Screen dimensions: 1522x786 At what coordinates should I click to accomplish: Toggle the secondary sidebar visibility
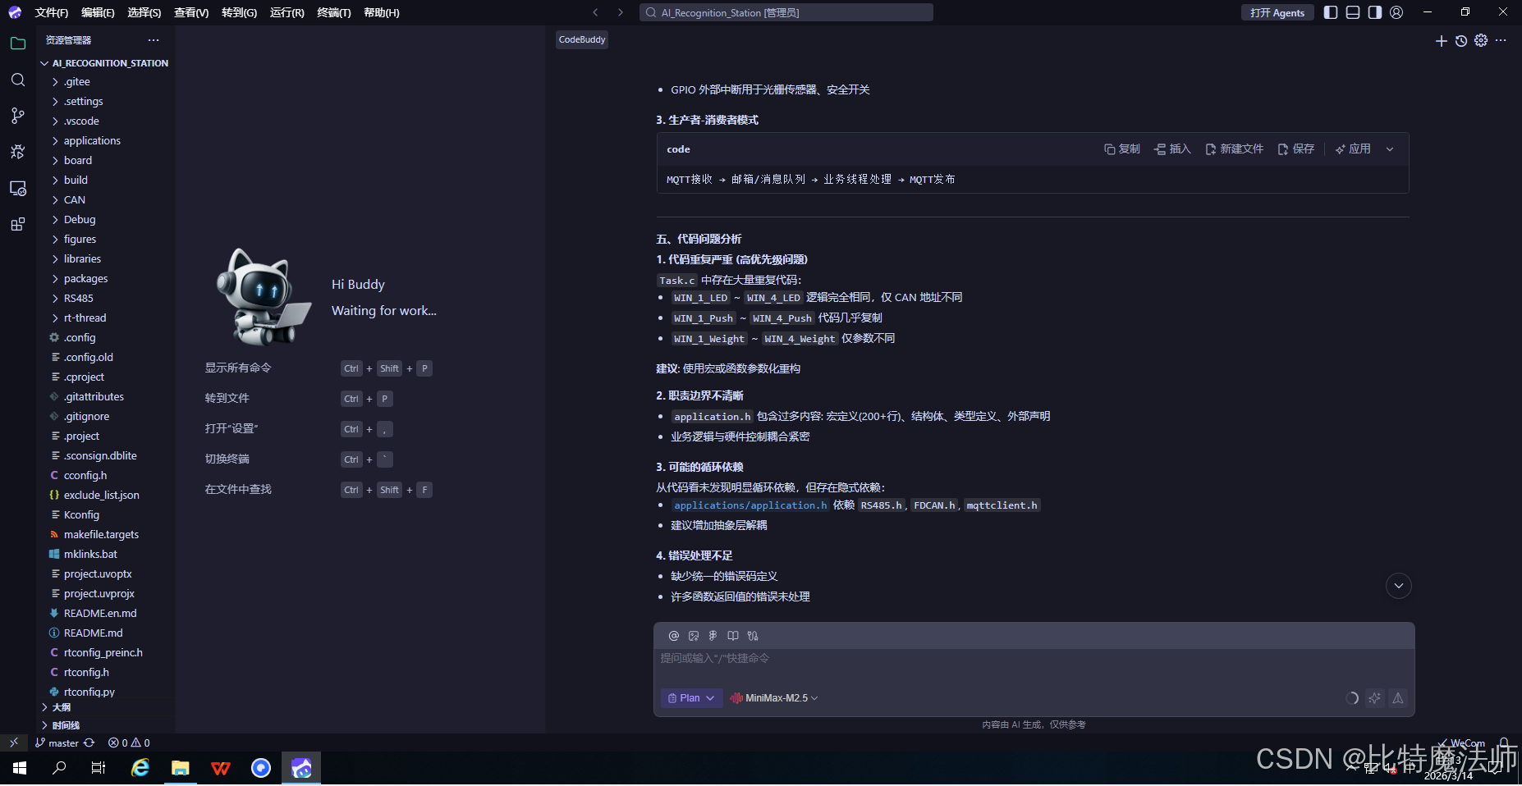coord(1374,12)
